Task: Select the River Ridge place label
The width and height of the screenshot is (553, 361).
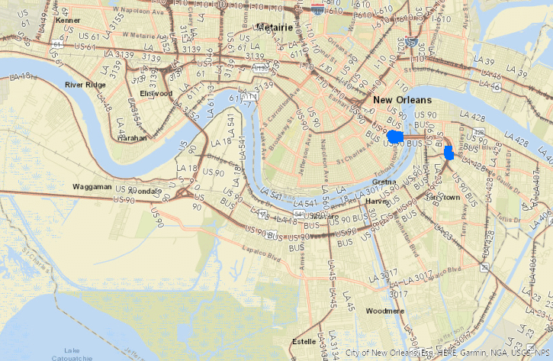Action: (85, 85)
